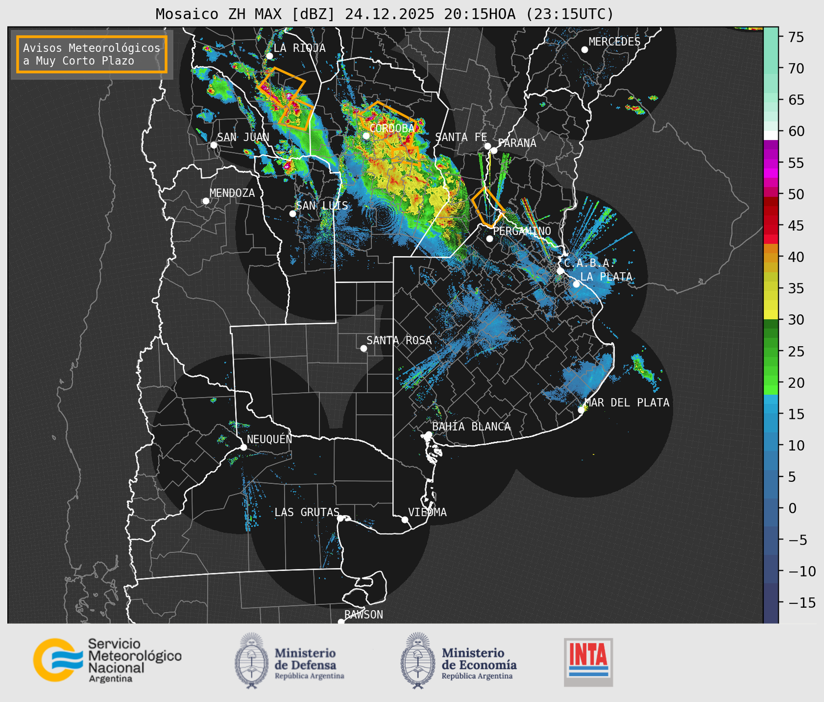Click the Servicio Meteorológico Nacional logo
This screenshot has width=824, height=702.
[107, 660]
